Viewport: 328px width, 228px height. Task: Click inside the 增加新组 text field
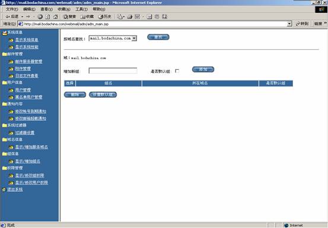pyautogui.click(x=113, y=71)
